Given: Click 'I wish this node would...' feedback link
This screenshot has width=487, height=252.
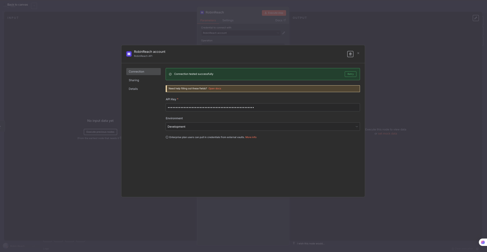Looking at the screenshot, I should point(311,244).
